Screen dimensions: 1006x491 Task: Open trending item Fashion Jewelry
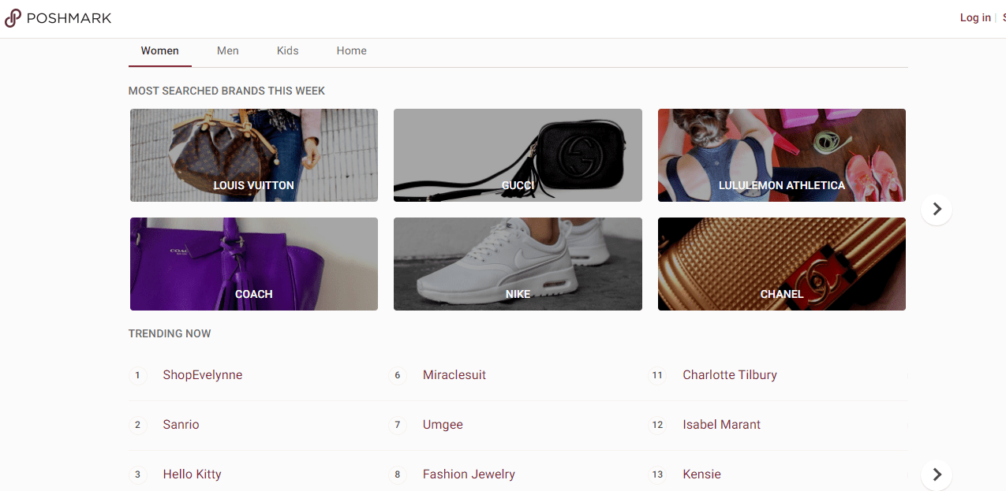pyautogui.click(x=469, y=474)
